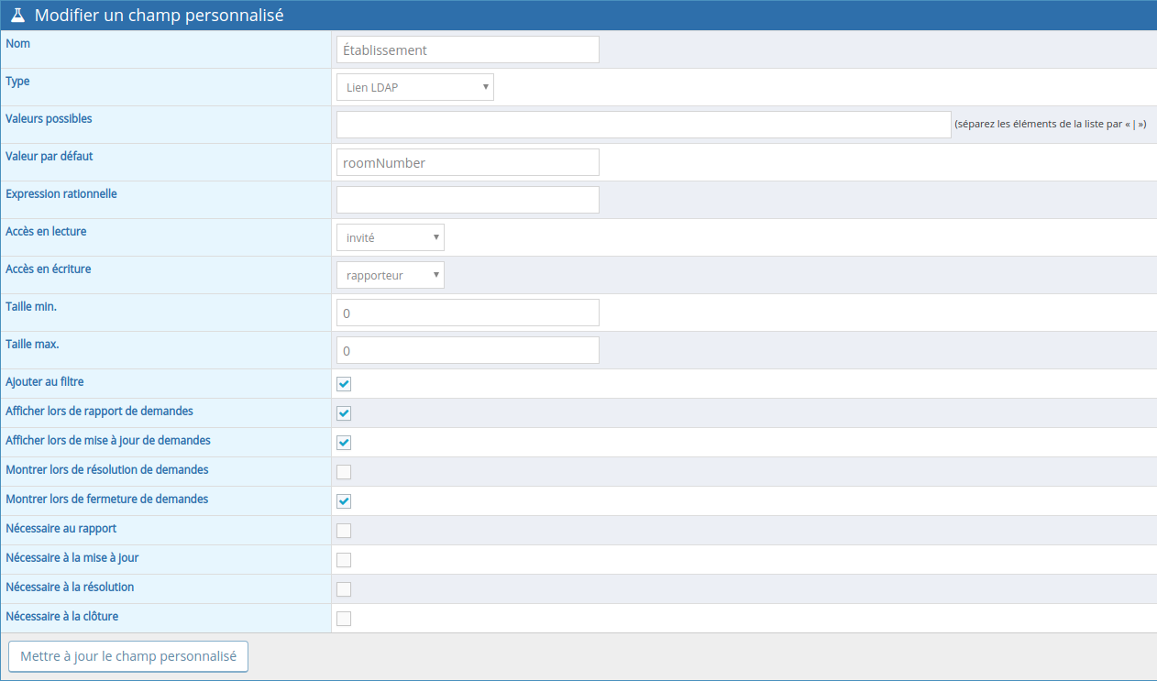Click the flask icon in the header
This screenshot has height=681, width=1157.
point(17,16)
